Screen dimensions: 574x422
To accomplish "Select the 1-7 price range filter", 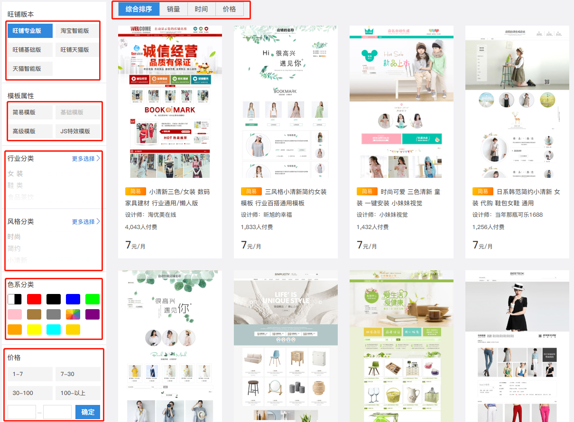I will (x=29, y=374).
